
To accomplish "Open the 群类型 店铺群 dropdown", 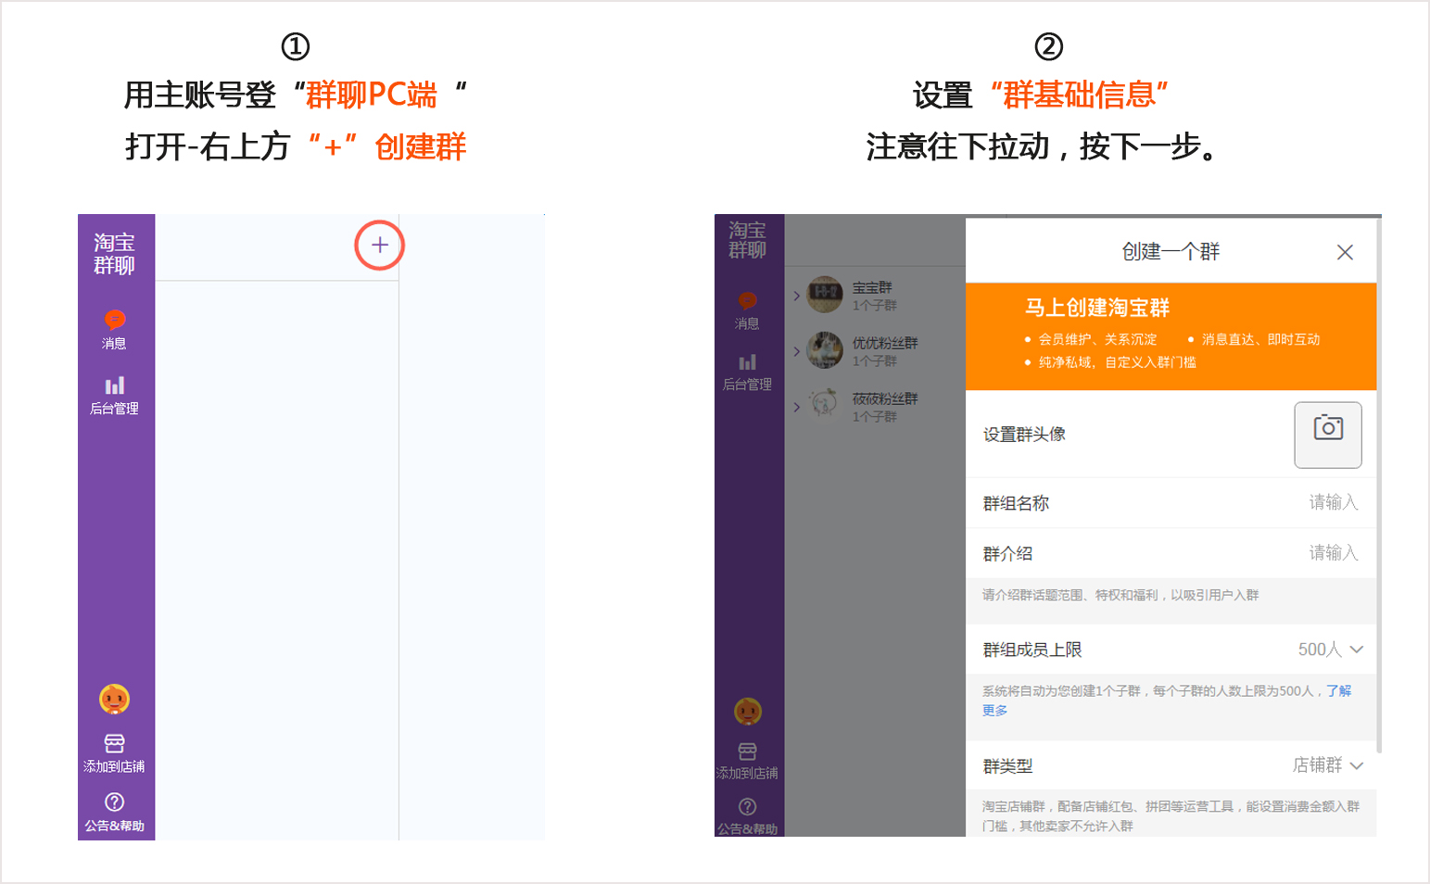I will tap(1327, 765).
